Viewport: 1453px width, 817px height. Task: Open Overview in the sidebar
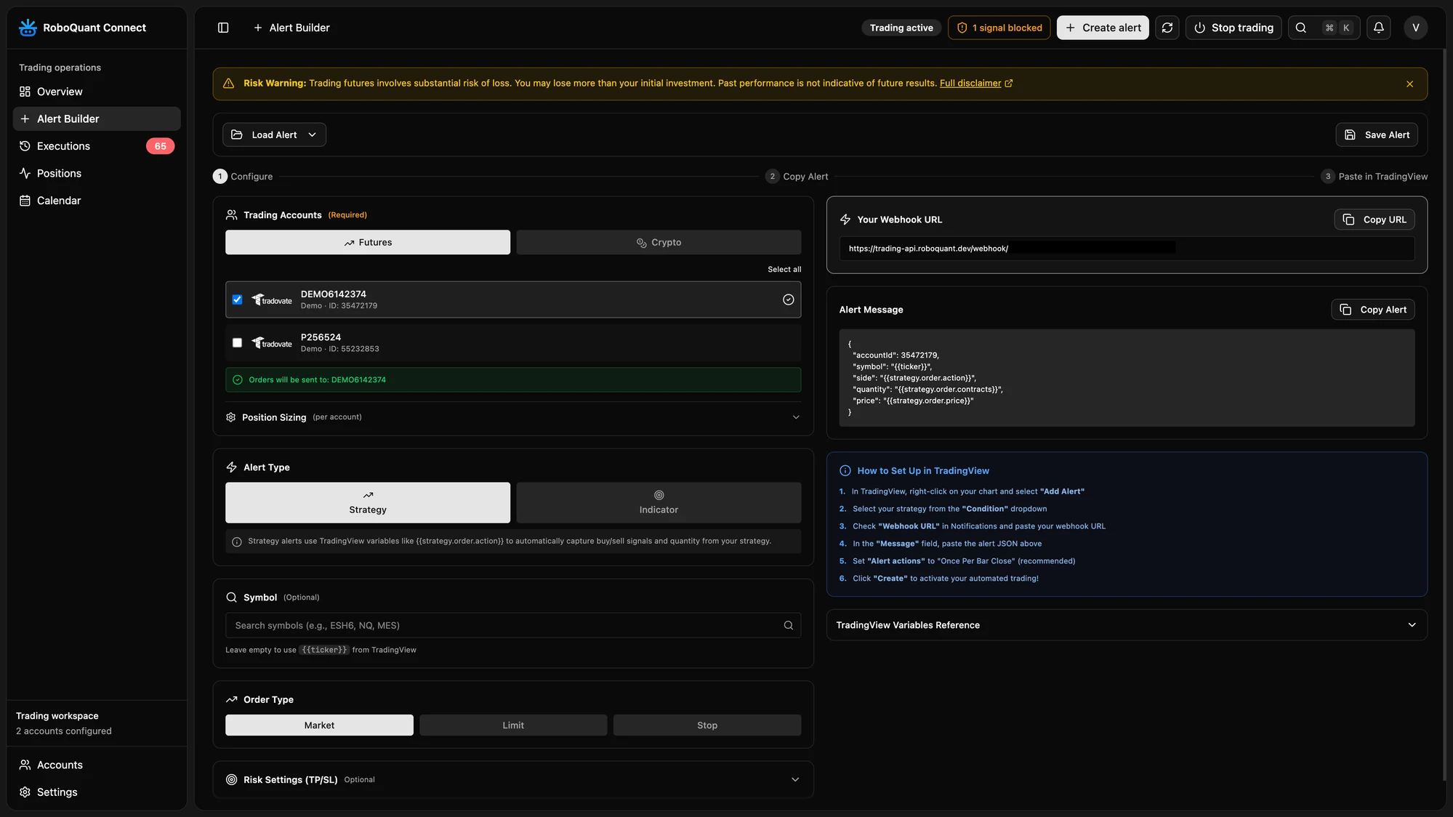pos(97,92)
